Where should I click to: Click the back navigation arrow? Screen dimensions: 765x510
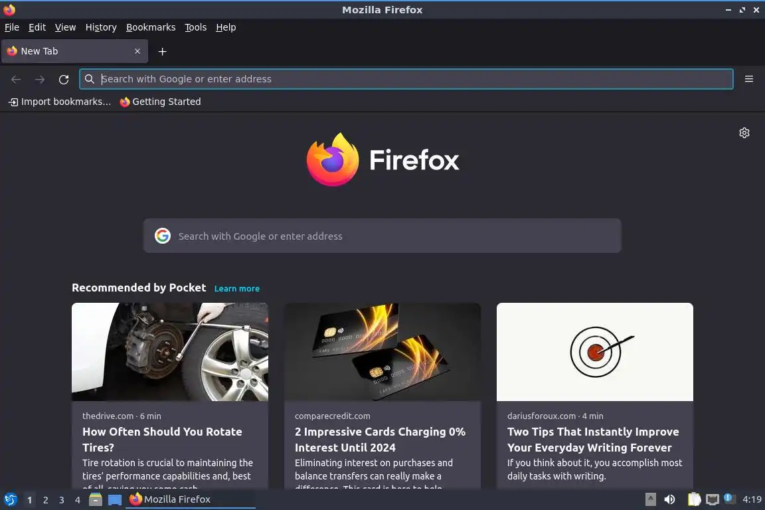point(16,79)
